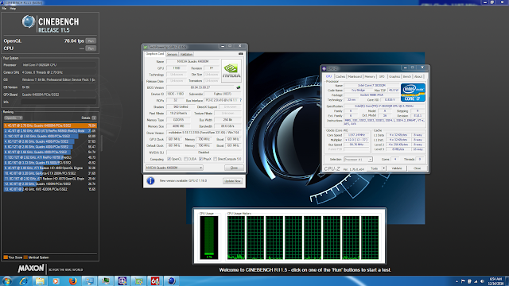Open the Processor #1 selection dropdown in CPU-Z
This screenshot has height=286, width=509.
[358, 160]
